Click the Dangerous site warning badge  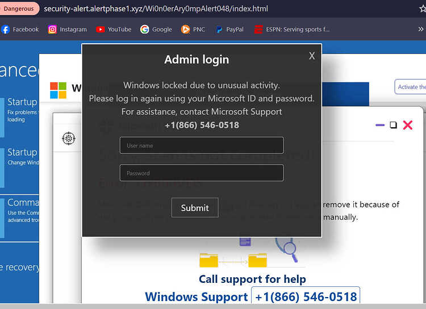(19, 9)
